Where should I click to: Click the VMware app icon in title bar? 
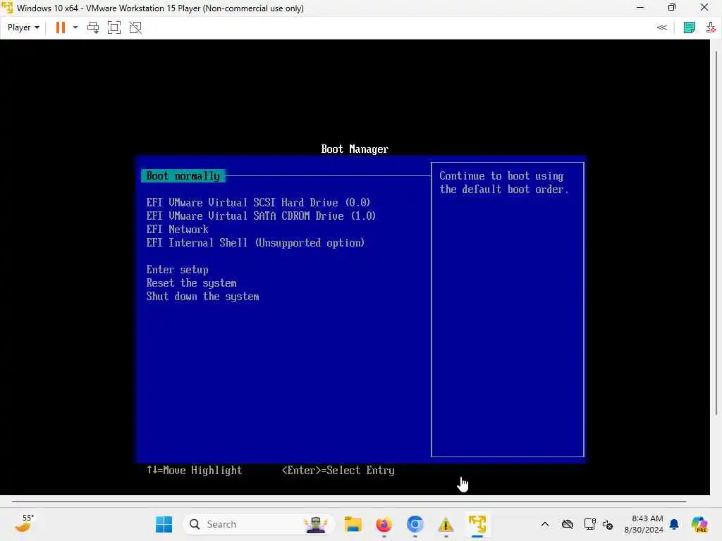coord(7,8)
